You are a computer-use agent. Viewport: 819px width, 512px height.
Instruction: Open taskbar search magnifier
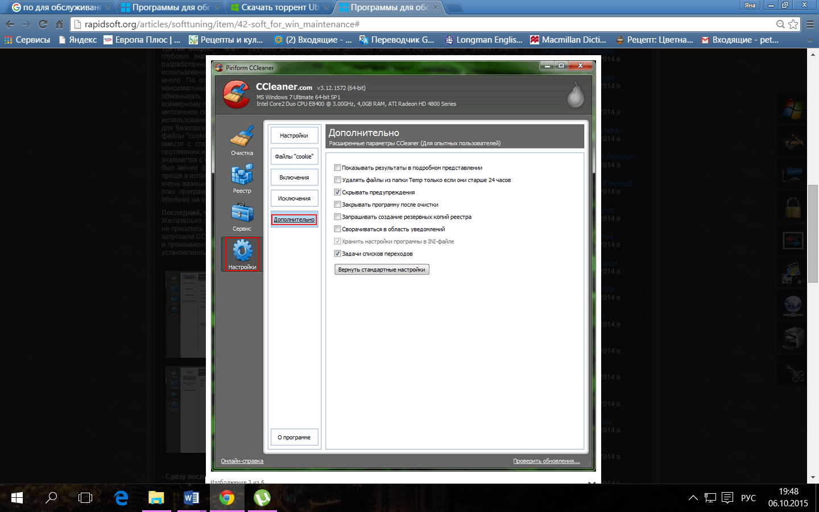51,498
